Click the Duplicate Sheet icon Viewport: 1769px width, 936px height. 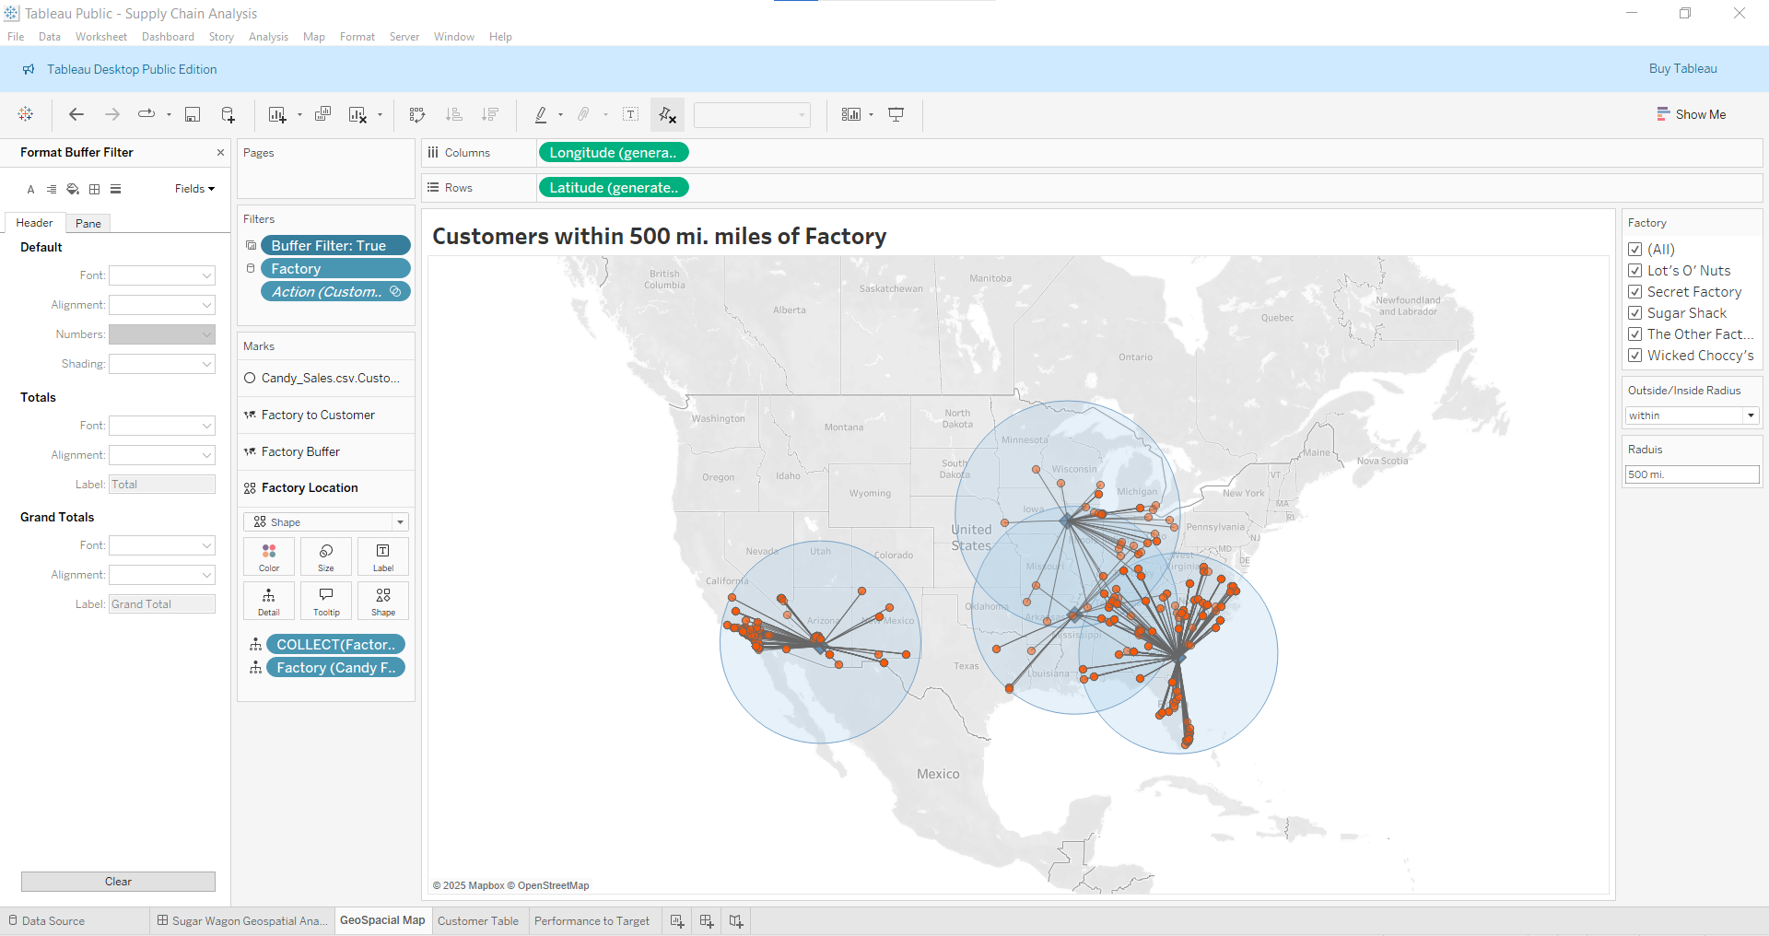click(x=322, y=114)
